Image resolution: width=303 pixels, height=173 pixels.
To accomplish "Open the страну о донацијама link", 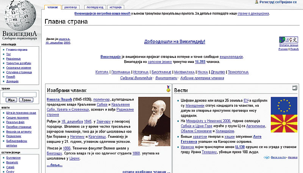I will 253,14.
